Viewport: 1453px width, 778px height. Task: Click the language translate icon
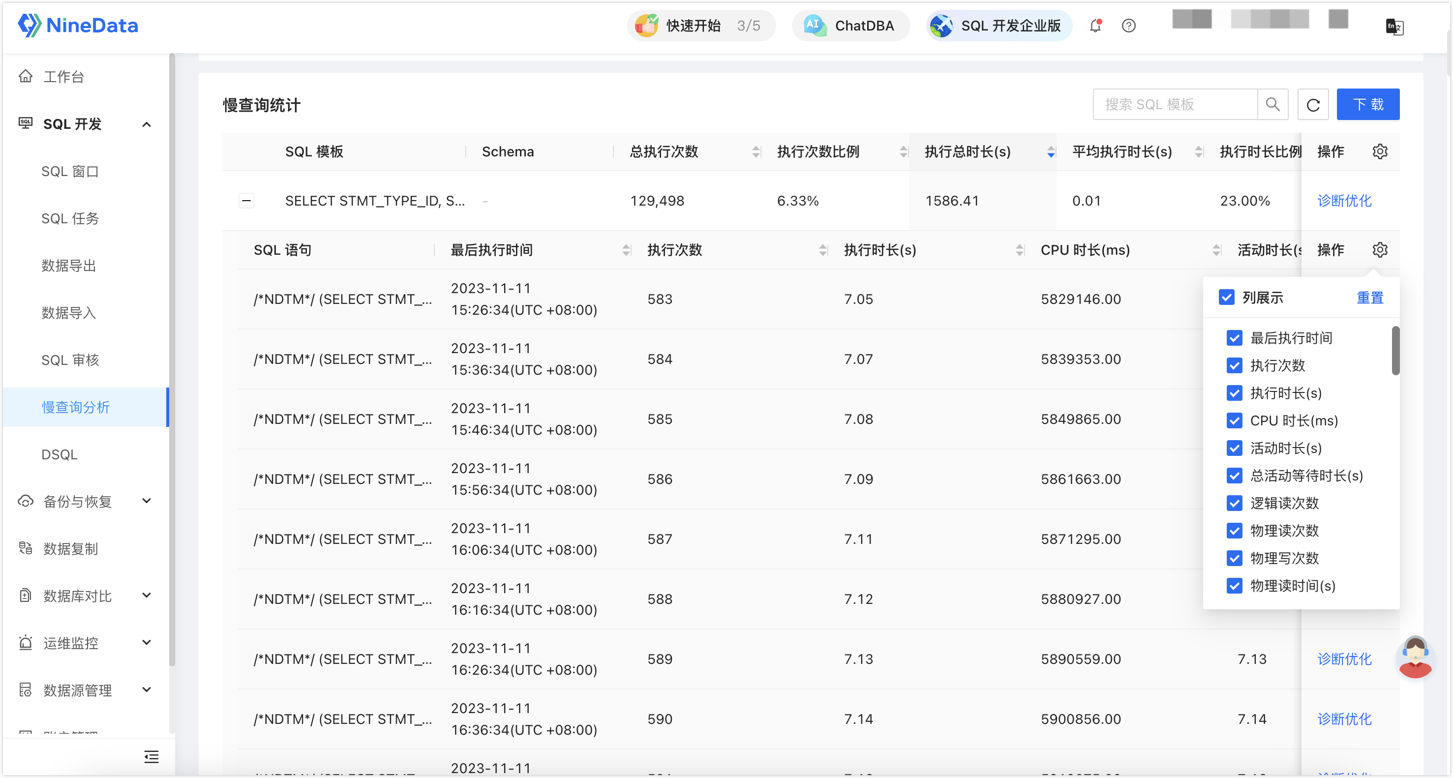coord(1394,27)
